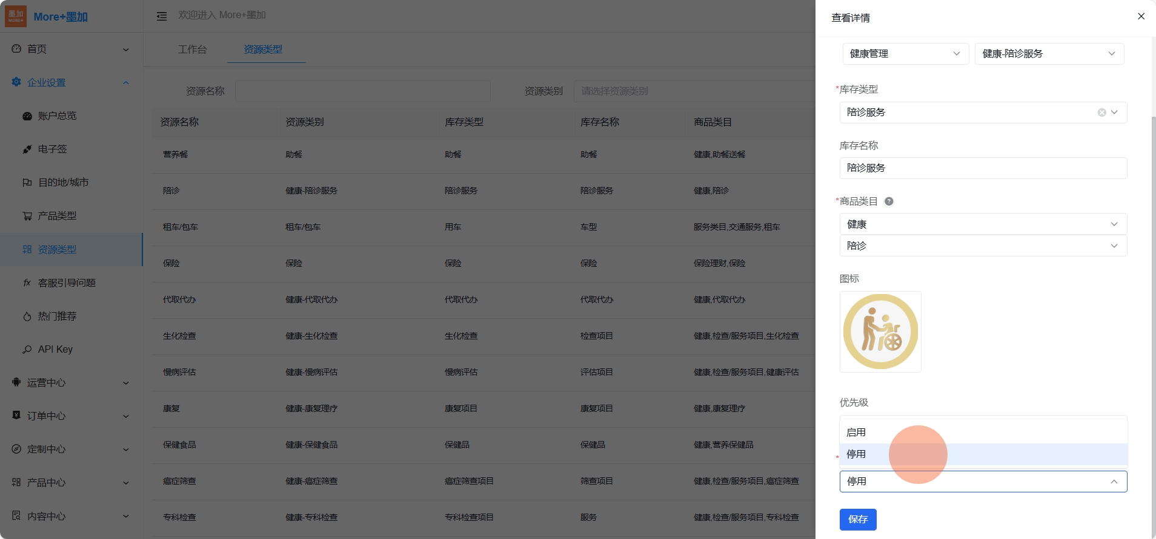Click the help icon beside 商品类目
The image size is (1156, 539).
pos(889,201)
